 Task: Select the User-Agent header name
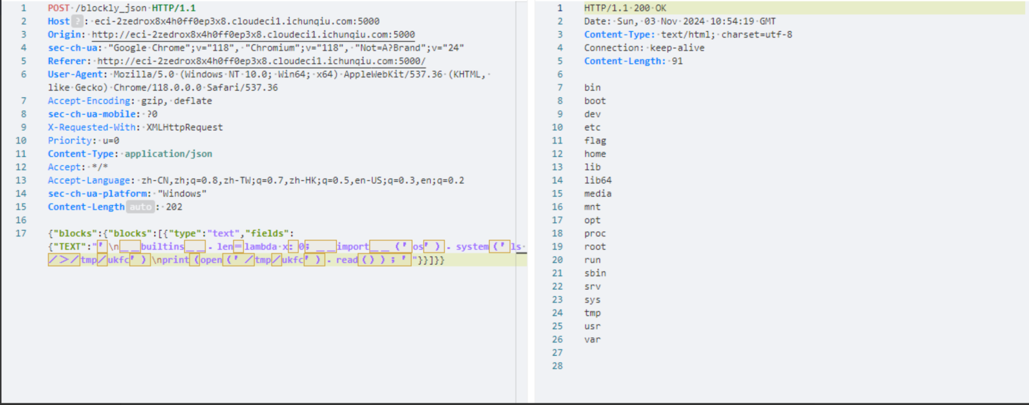tap(75, 74)
